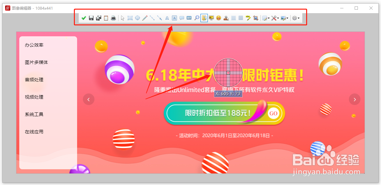Click the insert picture monitor icon
This screenshot has height=185, width=381.
coord(211,18)
